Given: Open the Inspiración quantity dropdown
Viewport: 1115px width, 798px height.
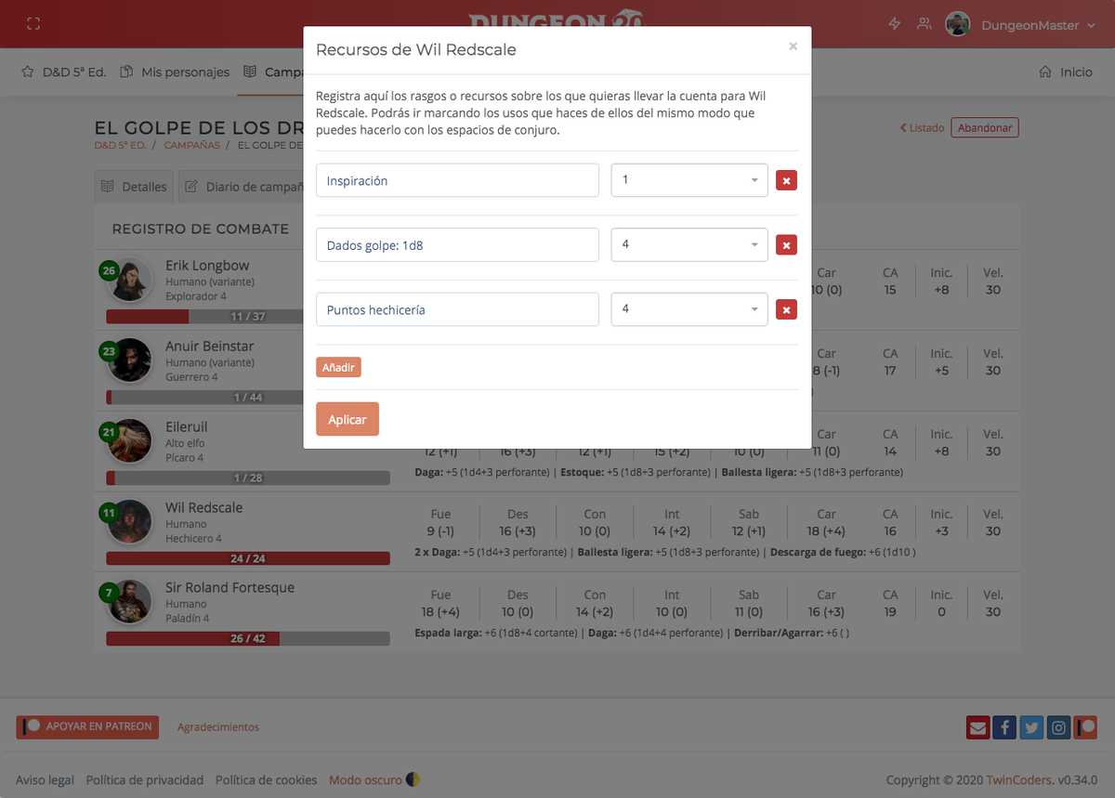Looking at the screenshot, I should coord(689,180).
